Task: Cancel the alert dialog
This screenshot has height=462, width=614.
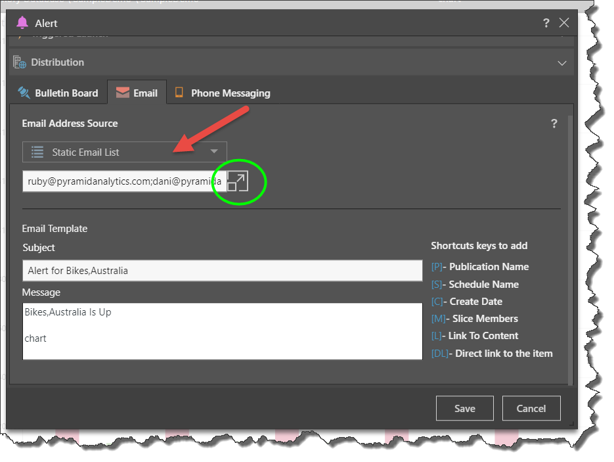Action: click(531, 408)
